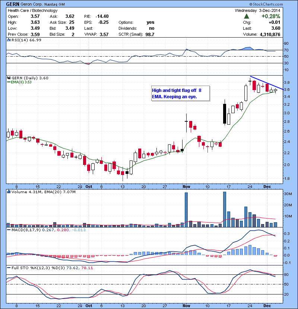This screenshot has width=298, height=309.
Task: Click the Ask value 3.62
Action: (x=70, y=16)
